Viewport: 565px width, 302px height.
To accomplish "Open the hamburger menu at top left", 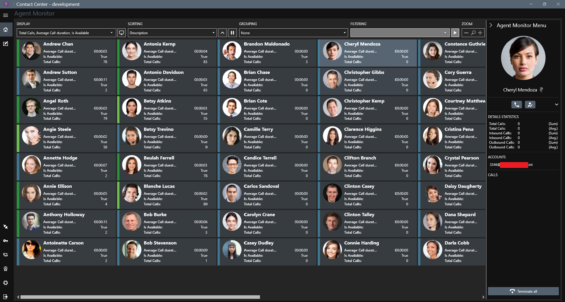I will 6,15.
